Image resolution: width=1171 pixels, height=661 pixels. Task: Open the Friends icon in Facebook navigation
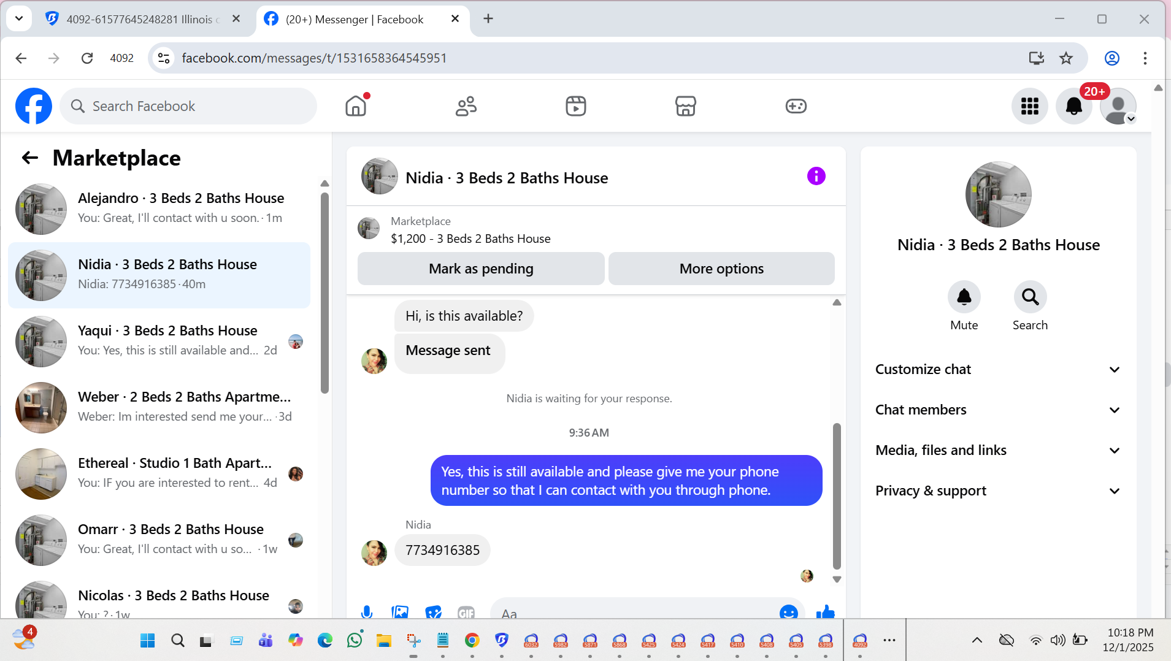(x=466, y=106)
